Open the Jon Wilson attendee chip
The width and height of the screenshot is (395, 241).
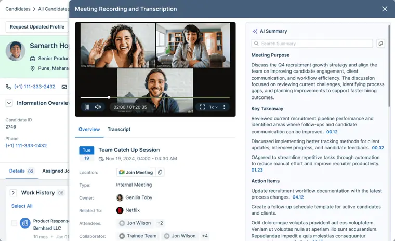[136, 223]
